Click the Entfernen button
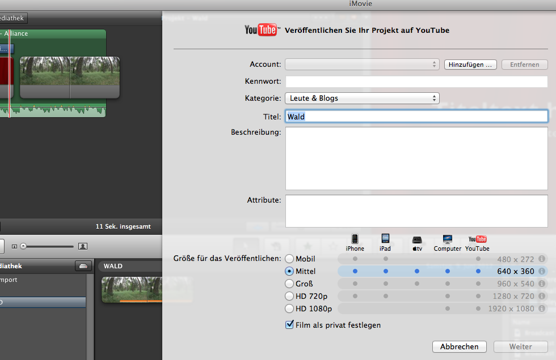Screen dimensions: 556x360 coord(524,65)
